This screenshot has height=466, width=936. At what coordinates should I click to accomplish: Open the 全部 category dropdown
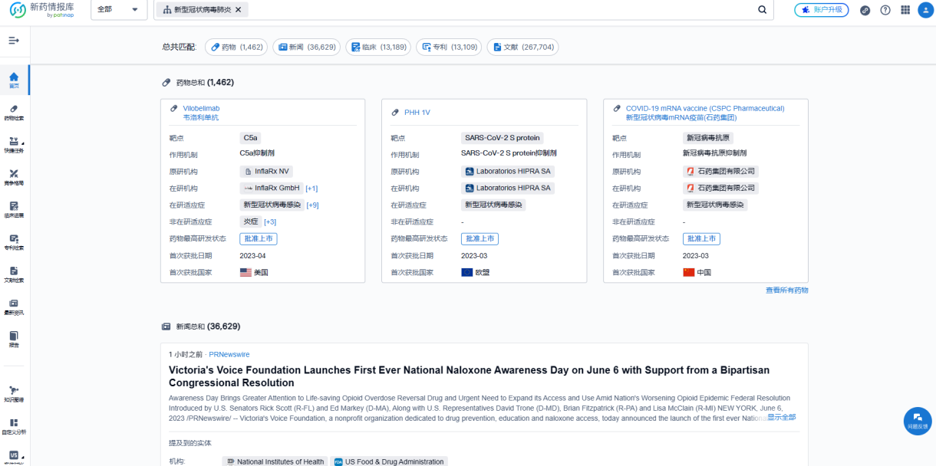point(118,10)
